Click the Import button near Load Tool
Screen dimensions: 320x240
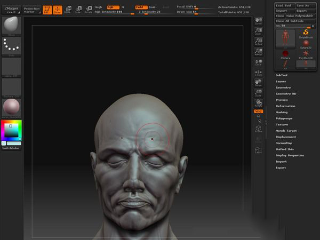[285, 11]
